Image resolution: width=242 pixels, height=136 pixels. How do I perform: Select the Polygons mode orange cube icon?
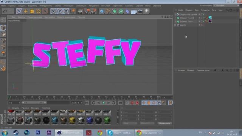click(3, 54)
